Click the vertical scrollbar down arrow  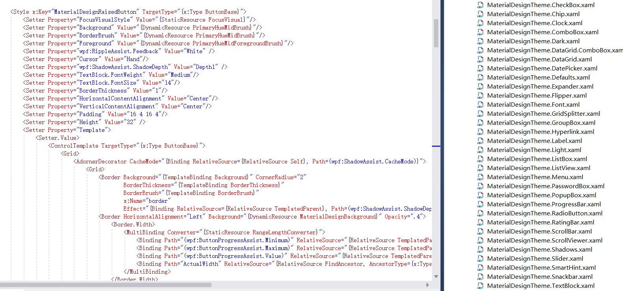coord(436,277)
